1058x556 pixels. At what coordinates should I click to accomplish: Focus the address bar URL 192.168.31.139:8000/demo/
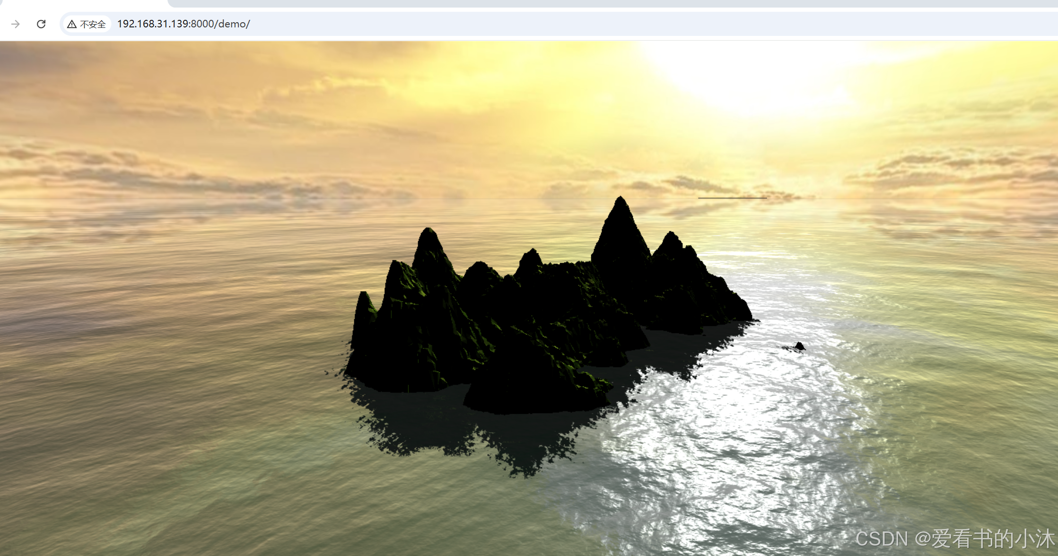click(184, 24)
